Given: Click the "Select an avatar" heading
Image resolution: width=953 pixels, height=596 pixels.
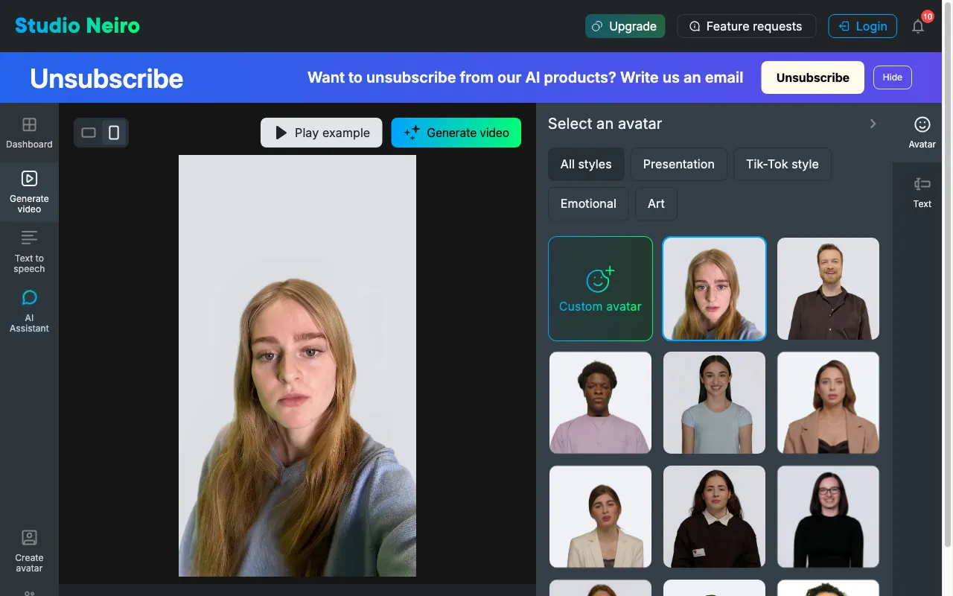Looking at the screenshot, I should (x=605, y=124).
